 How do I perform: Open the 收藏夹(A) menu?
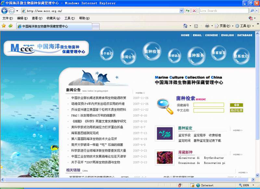53,18
